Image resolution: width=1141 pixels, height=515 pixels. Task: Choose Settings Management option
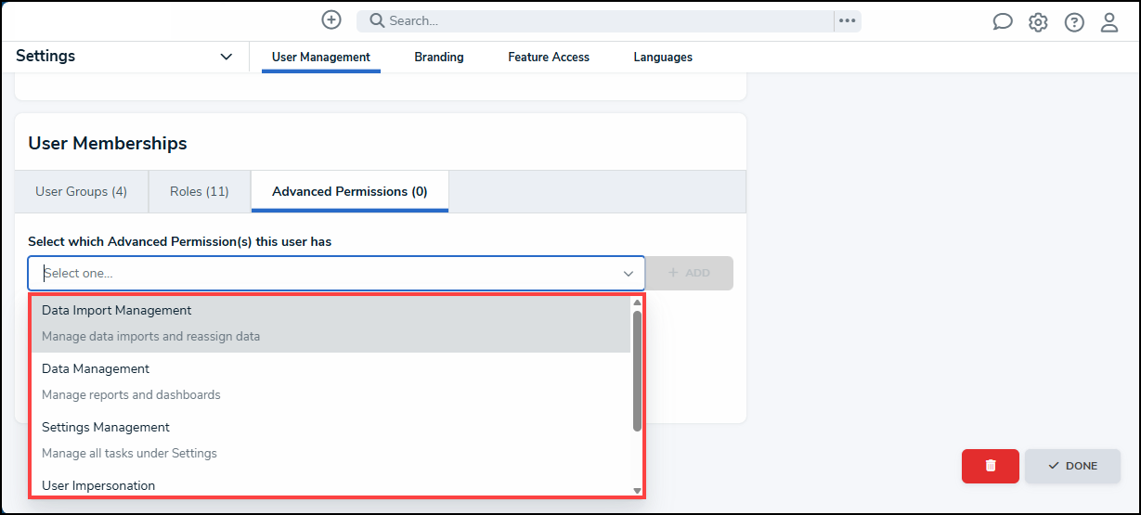[x=331, y=440]
